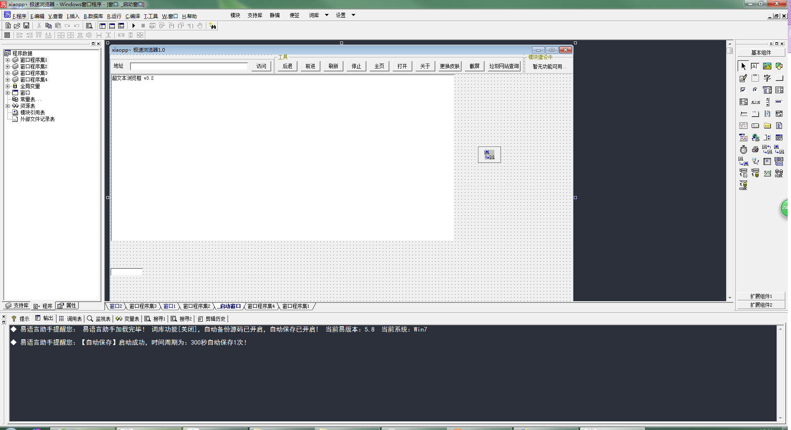This screenshot has height=430, width=791.
Task: Select the edit box component icon
Action: [755, 66]
